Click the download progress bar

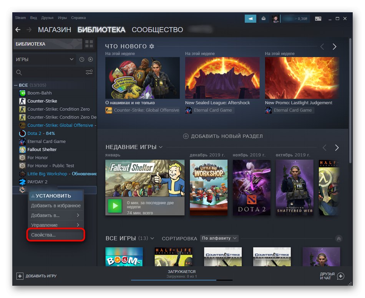tap(182, 280)
